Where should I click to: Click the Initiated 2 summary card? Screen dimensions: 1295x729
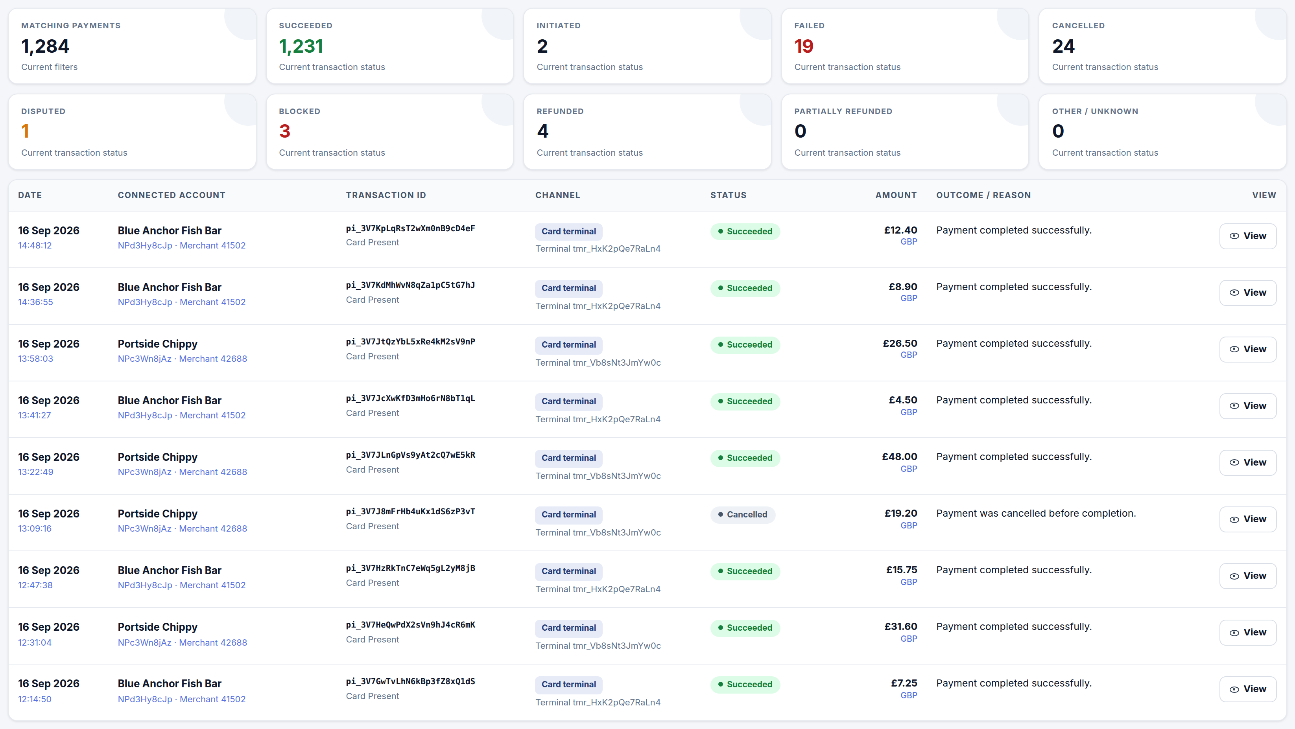(x=647, y=46)
